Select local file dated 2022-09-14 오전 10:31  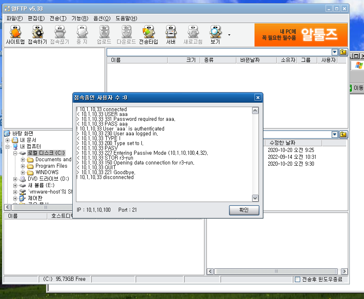pos(292,157)
